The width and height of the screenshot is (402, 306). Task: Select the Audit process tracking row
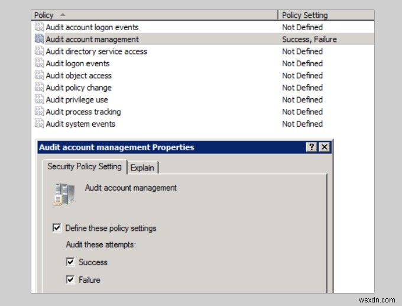pos(203,111)
